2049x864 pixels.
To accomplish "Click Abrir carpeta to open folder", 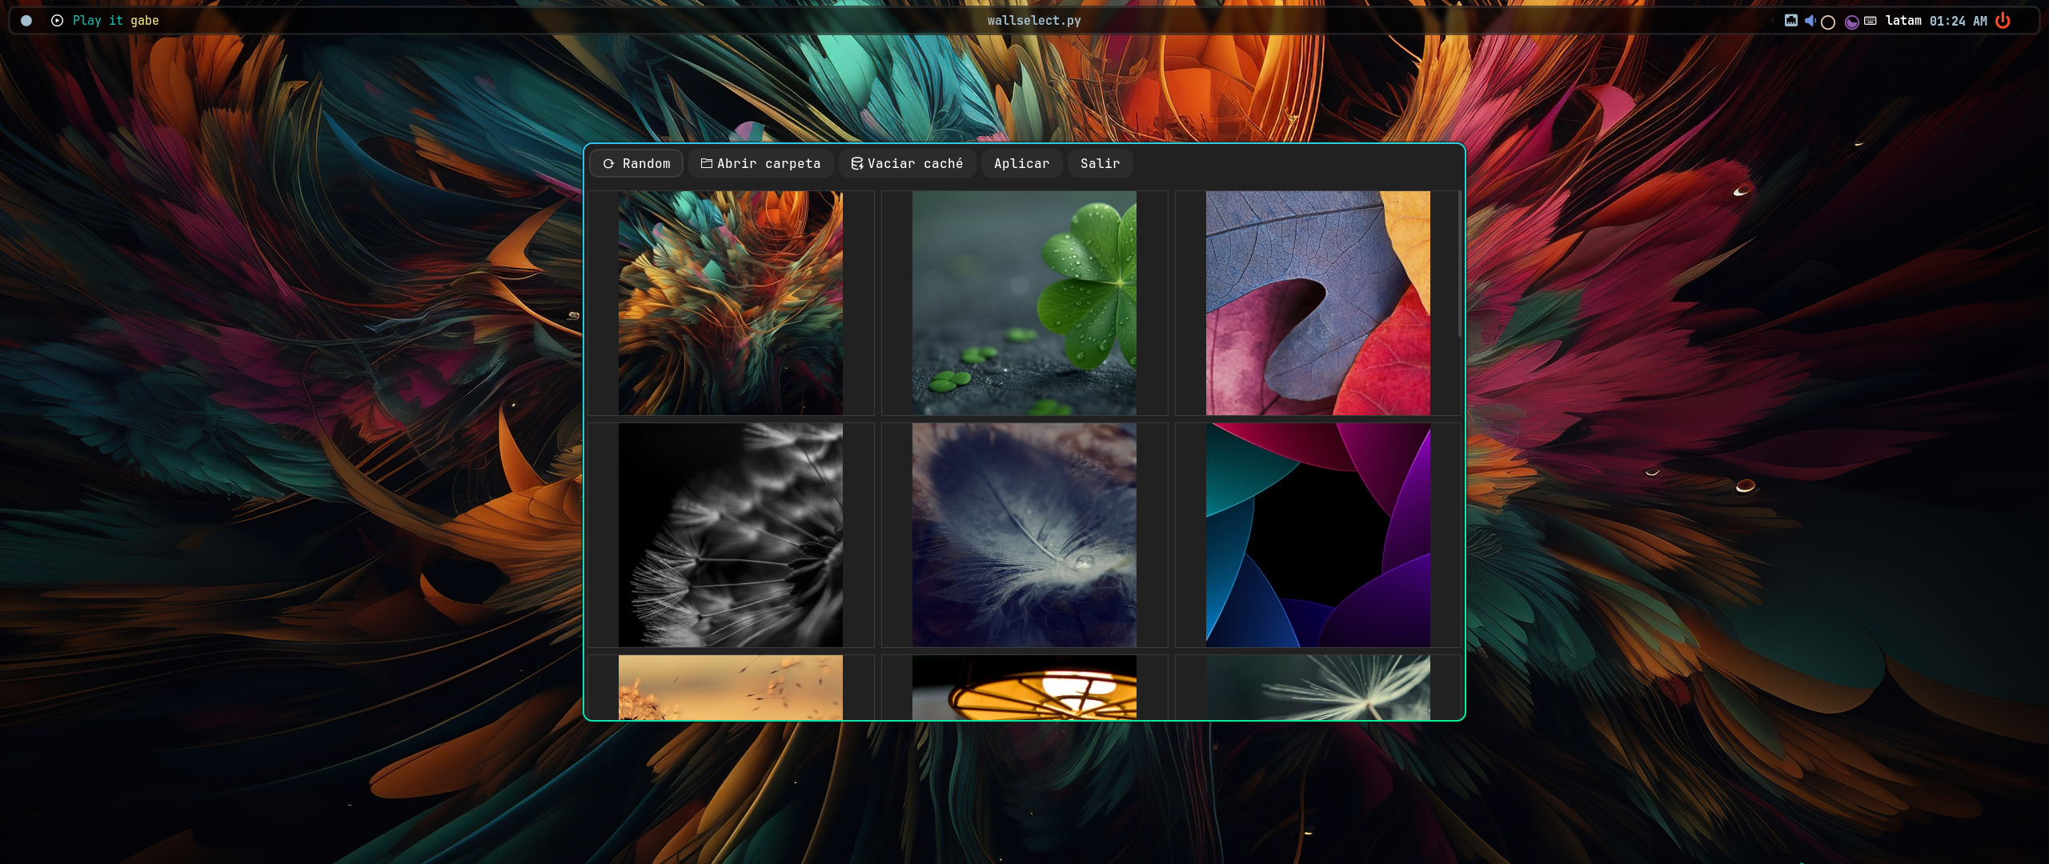I will point(761,163).
